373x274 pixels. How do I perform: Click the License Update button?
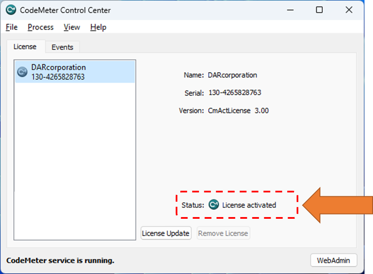(166, 233)
